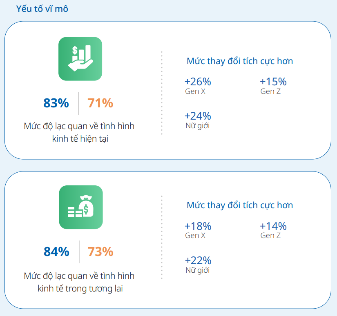This screenshot has height=316, width=337.
Task: Click "Mức thay đổi tích cực hơn" in the top card
Action: 240,61
